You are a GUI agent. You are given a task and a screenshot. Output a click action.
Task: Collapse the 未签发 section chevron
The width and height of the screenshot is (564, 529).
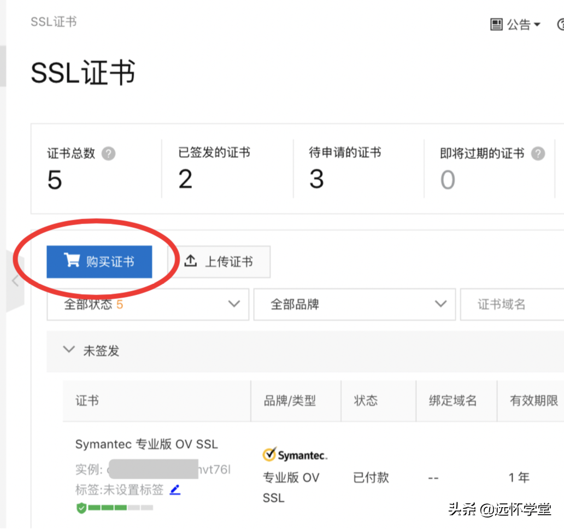click(69, 350)
